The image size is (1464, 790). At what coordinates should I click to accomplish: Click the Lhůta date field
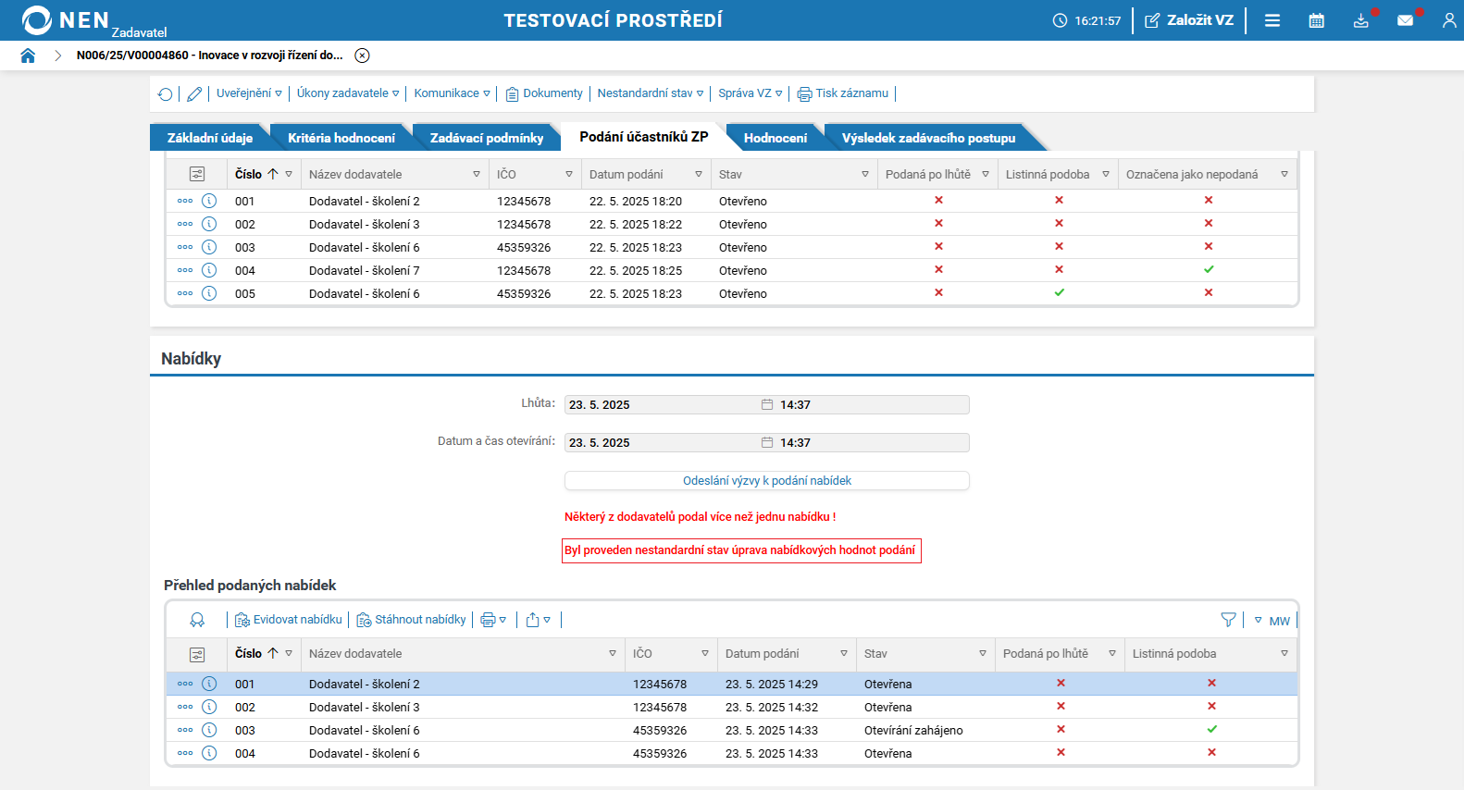[x=662, y=405]
